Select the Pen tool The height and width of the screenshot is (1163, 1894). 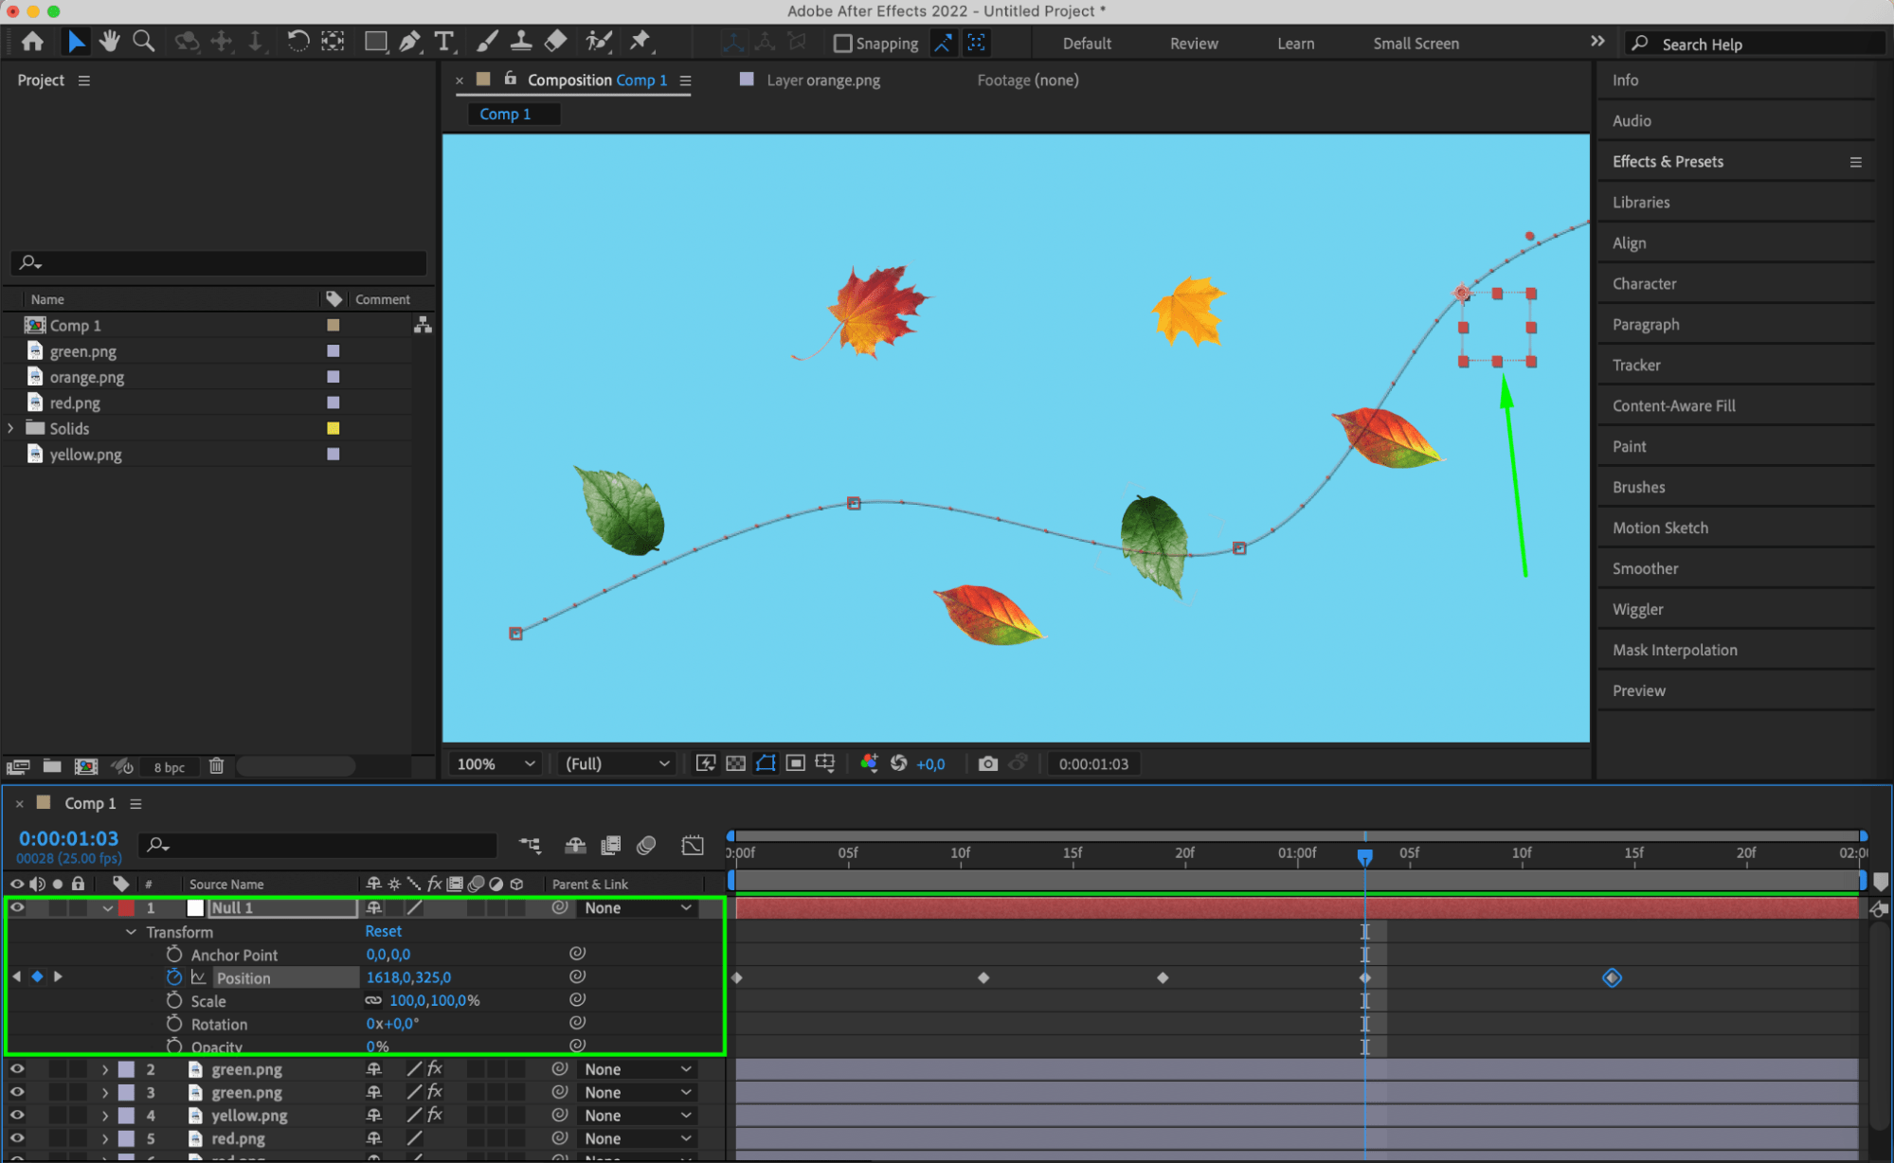point(409,42)
